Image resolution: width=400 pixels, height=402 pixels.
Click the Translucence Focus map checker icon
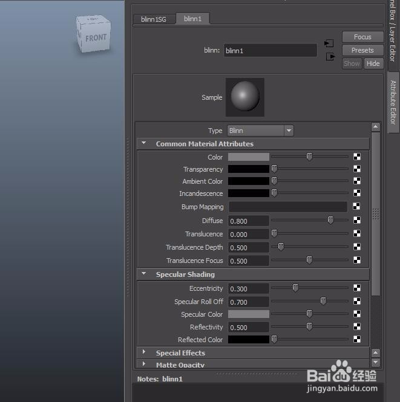[x=357, y=260]
